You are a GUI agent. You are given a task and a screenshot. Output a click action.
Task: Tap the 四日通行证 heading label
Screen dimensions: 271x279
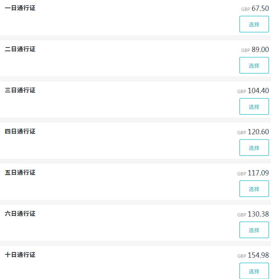20,131
